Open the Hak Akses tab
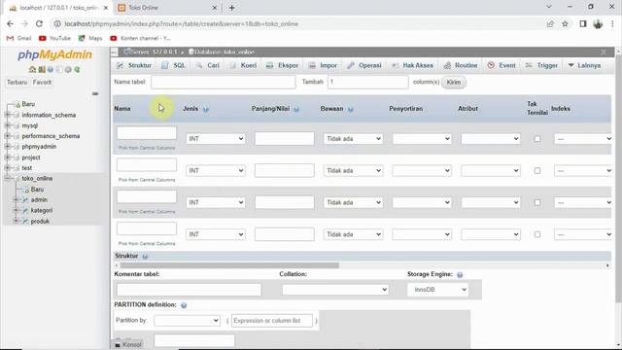Image resolution: width=622 pixels, height=350 pixels. (412, 65)
